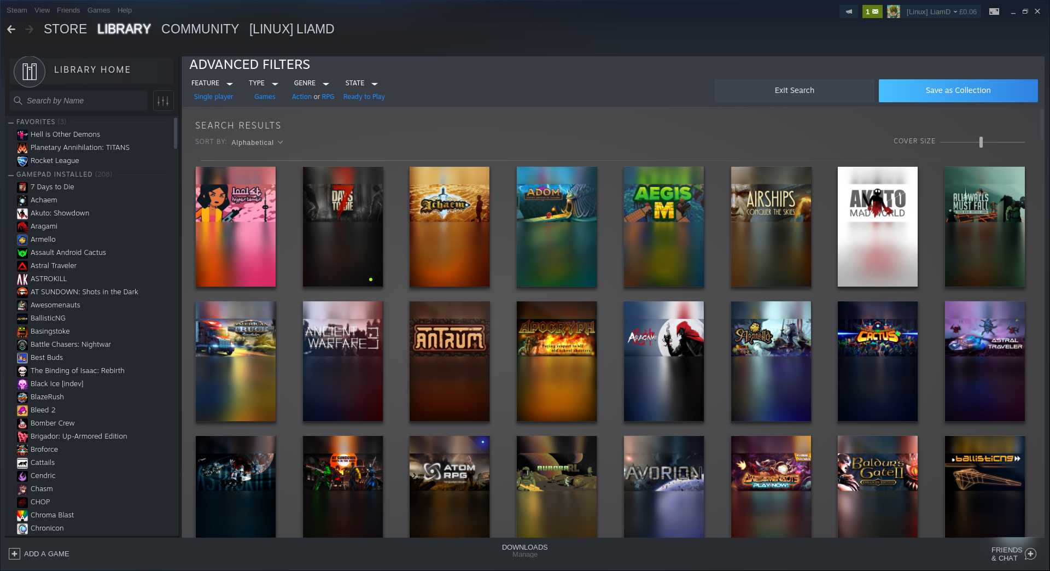
Task: Remove the Ready to Play filter tag
Action: pos(364,97)
